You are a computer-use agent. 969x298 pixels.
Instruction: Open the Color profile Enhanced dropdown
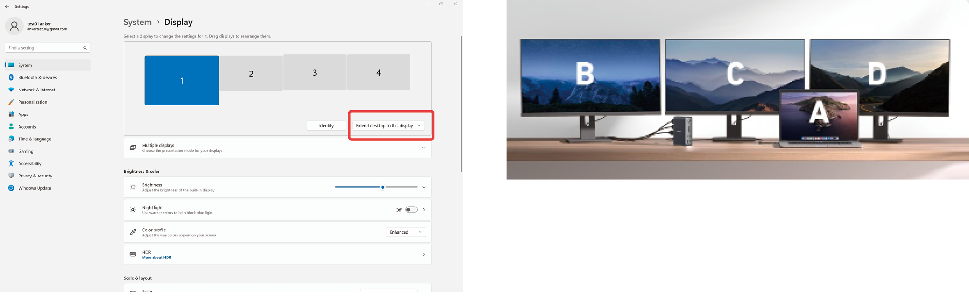tap(405, 232)
